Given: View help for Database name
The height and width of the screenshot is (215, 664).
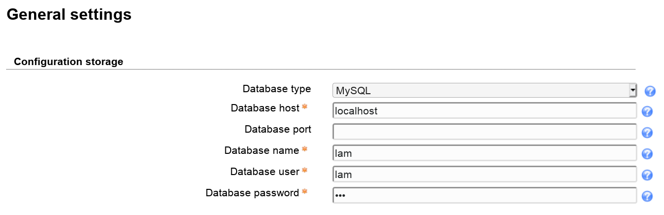Looking at the screenshot, I should [x=647, y=154].
